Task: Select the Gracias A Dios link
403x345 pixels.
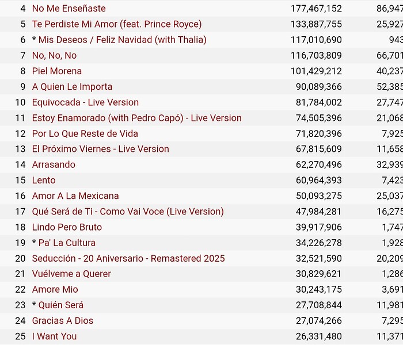Action: [x=63, y=321]
